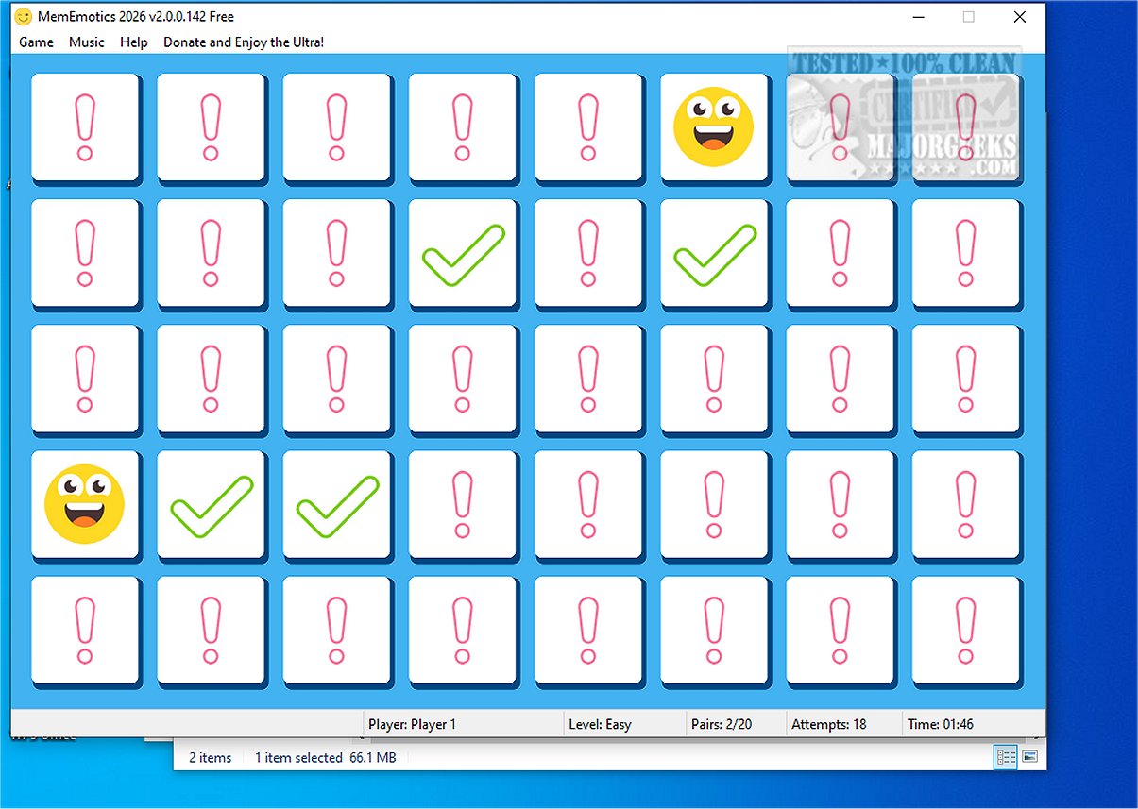
Task: Click the Pairs: 2/20 status panel
Action: [736, 724]
